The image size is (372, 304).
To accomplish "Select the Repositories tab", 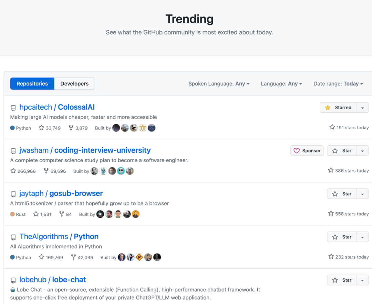I will coord(32,84).
